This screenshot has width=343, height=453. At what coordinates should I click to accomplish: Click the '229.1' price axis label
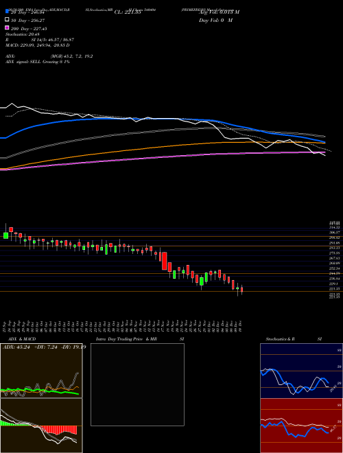[334, 284]
